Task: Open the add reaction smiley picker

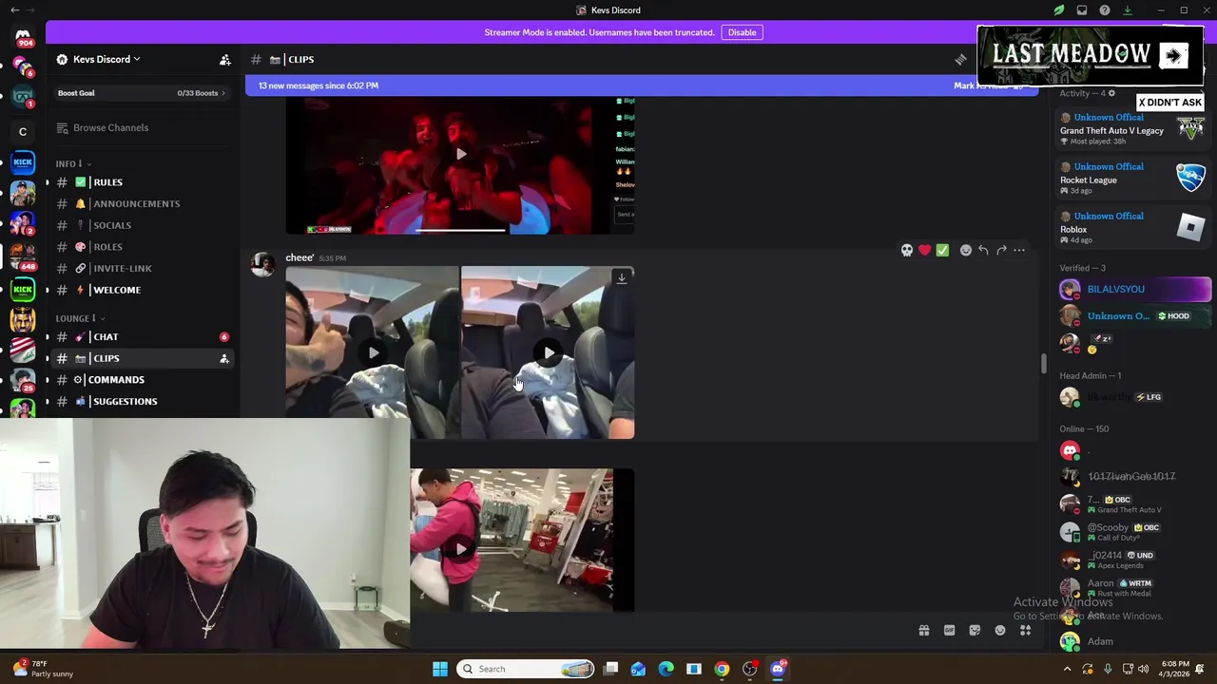Action: pyautogui.click(x=966, y=250)
